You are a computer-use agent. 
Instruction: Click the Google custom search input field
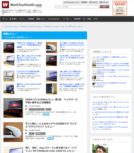pyautogui.click(x=77, y=7)
